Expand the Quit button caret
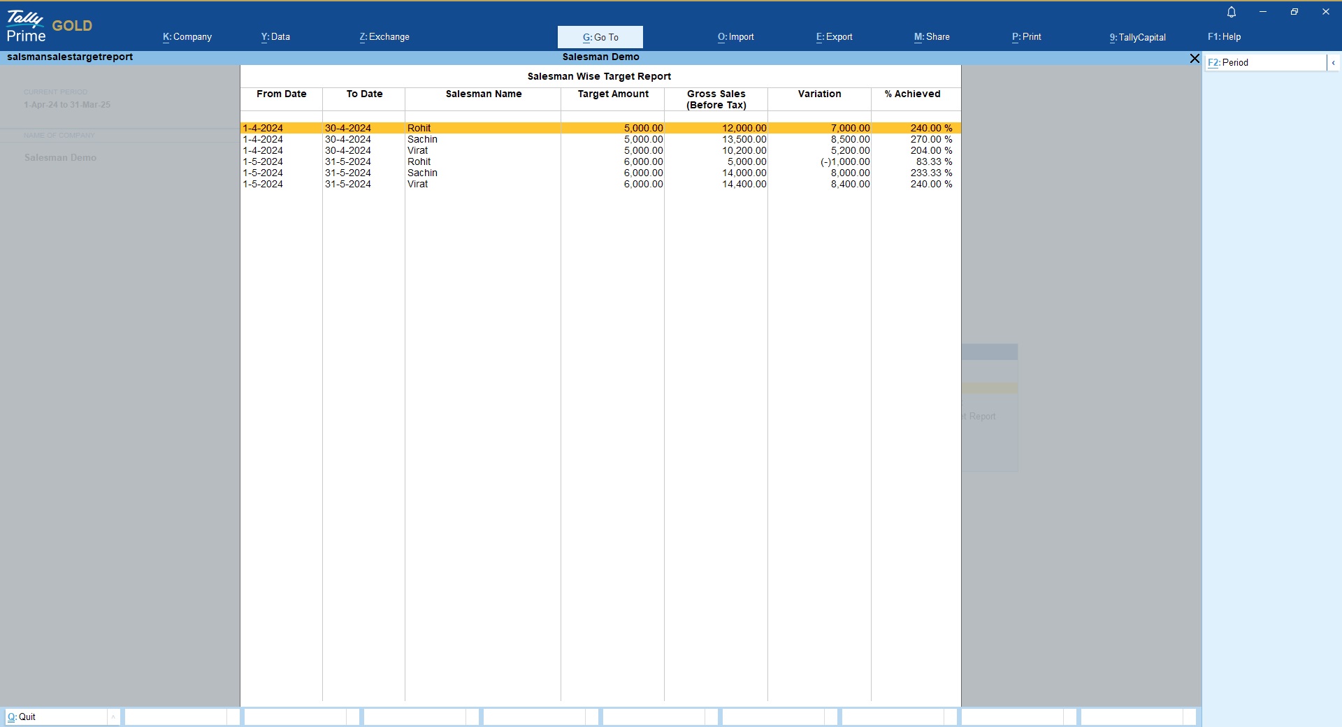The height and width of the screenshot is (727, 1342). [113, 717]
